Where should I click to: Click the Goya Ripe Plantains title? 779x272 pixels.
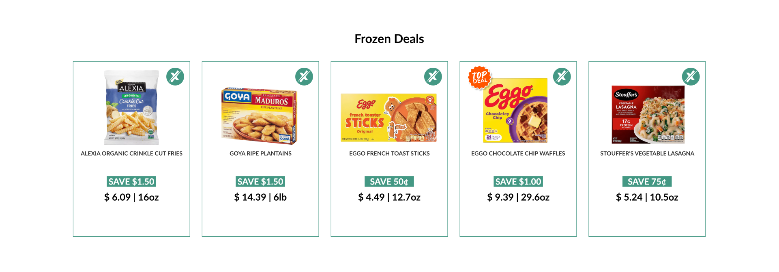click(260, 154)
